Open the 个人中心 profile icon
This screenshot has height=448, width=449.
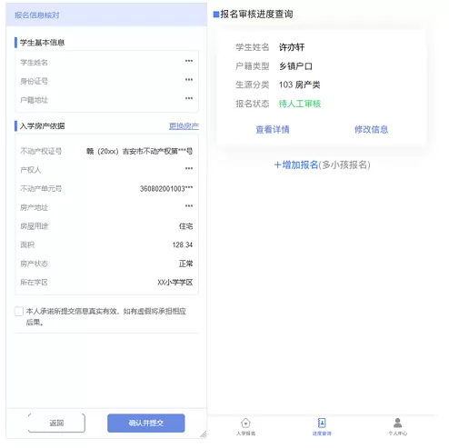[397, 423]
